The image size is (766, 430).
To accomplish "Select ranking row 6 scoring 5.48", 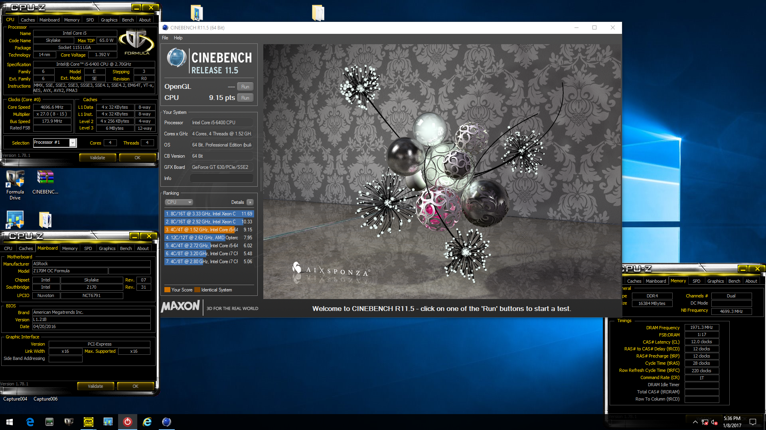I will pos(209,254).
